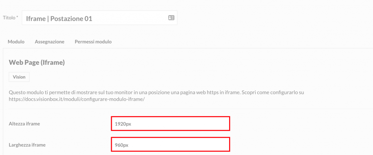Click the Postazione 01 text in title
The image size is (373, 155).
(71, 19)
